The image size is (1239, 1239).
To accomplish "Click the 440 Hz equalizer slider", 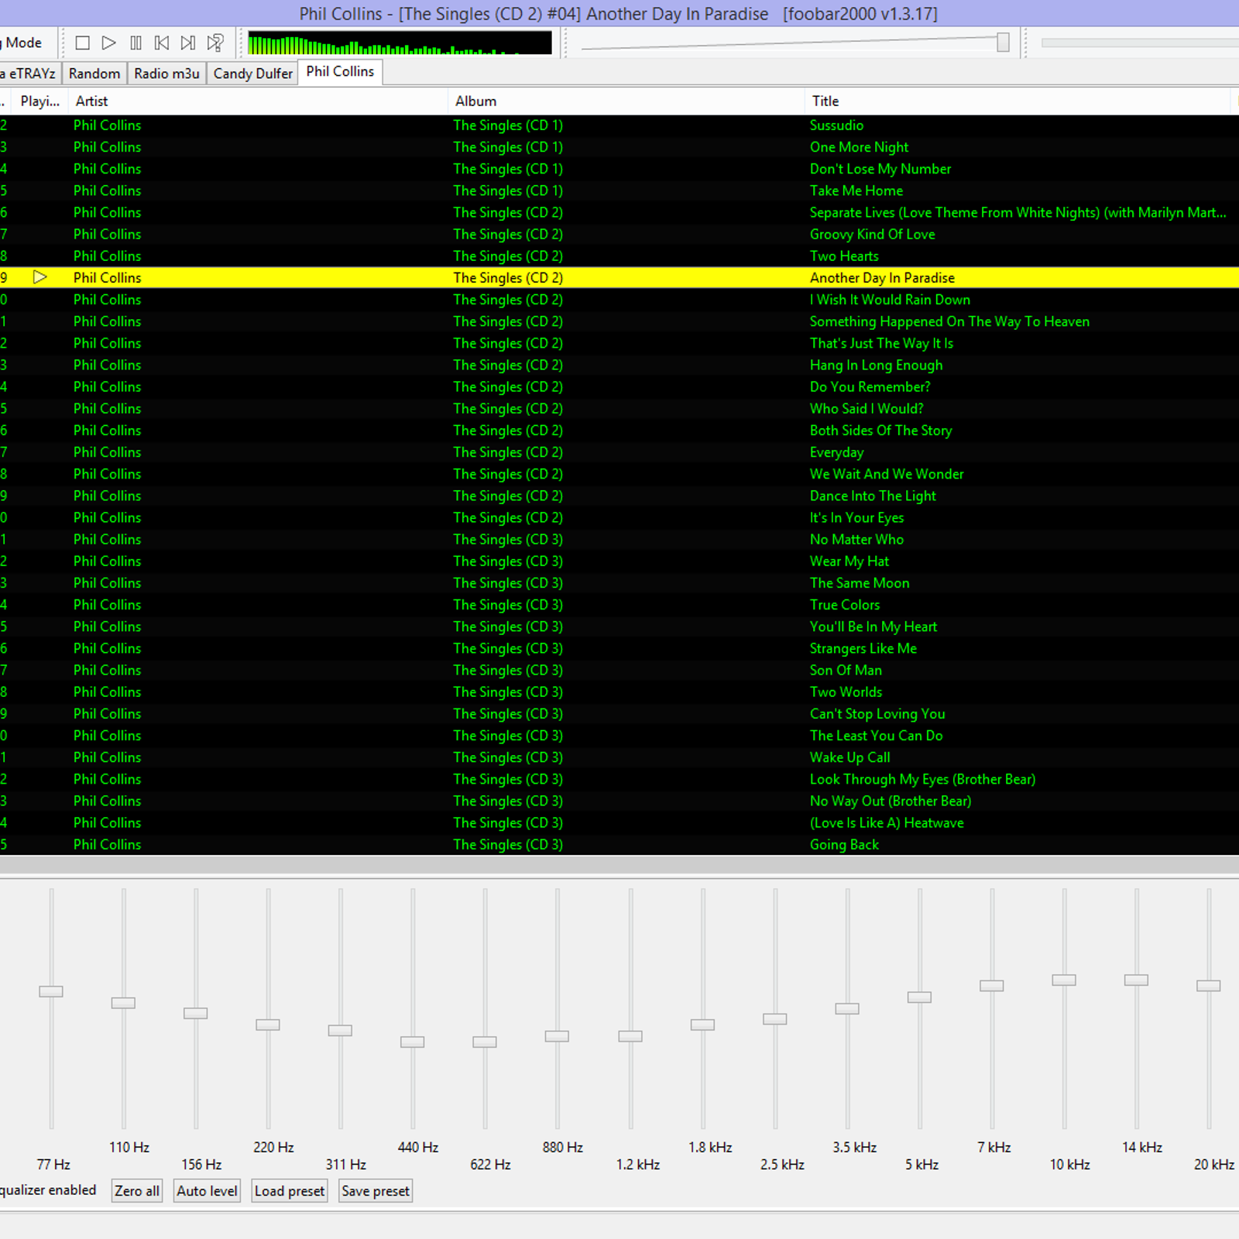I will (x=413, y=1042).
